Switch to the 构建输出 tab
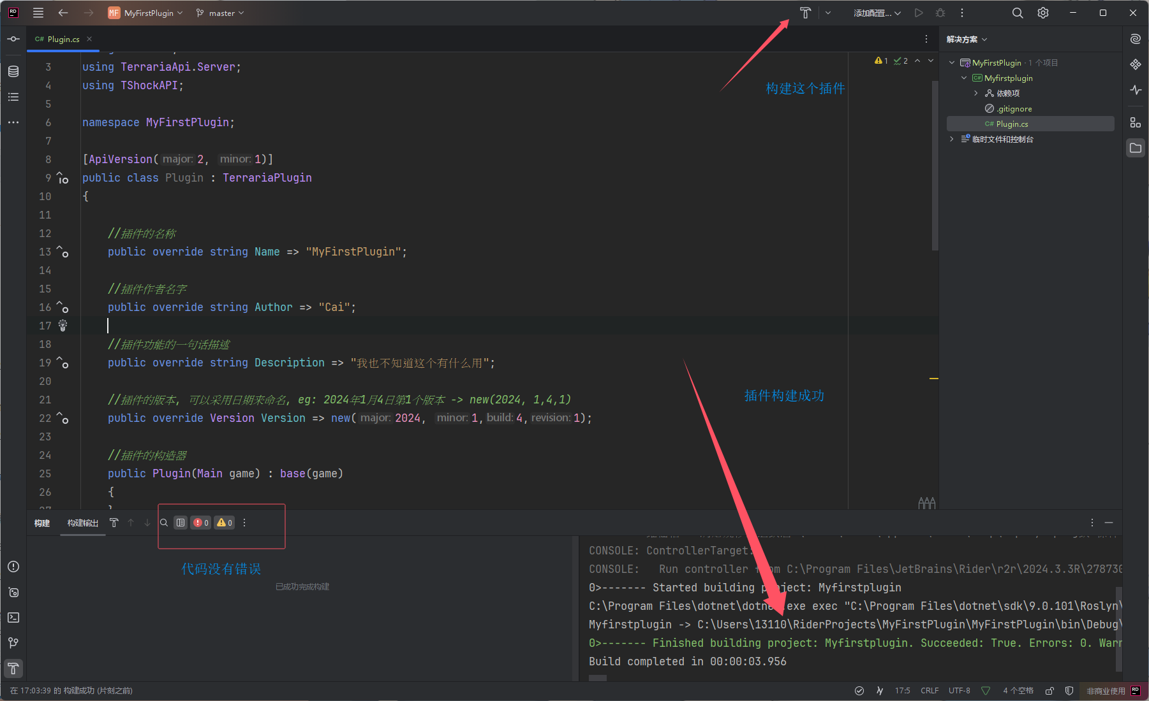Image resolution: width=1149 pixels, height=701 pixels. (x=83, y=523)
